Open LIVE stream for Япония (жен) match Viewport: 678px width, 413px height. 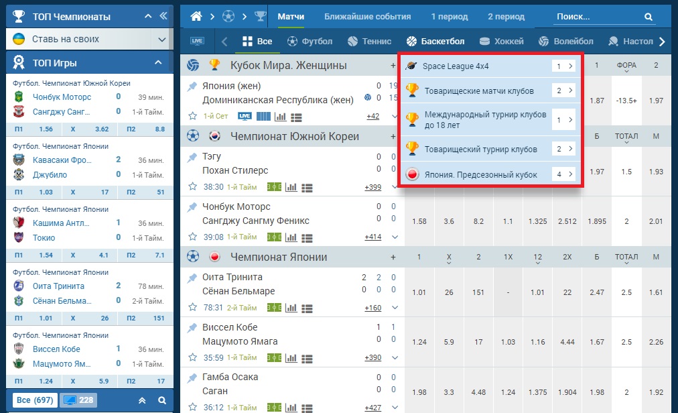coord(245,116)
